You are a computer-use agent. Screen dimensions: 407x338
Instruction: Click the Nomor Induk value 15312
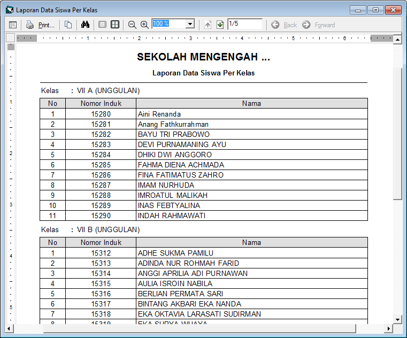[x=101, y=253]
